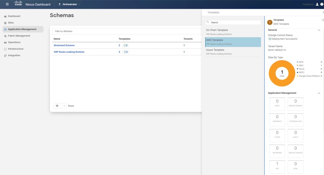The width and height of the screenshot is (324, 175).
Task: Select On-Prem Template in the list
Action: pos(233,32)
